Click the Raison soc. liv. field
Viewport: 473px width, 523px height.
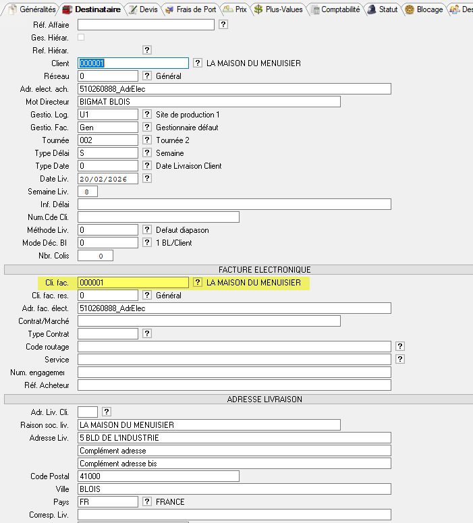click(x=209, y=425)
